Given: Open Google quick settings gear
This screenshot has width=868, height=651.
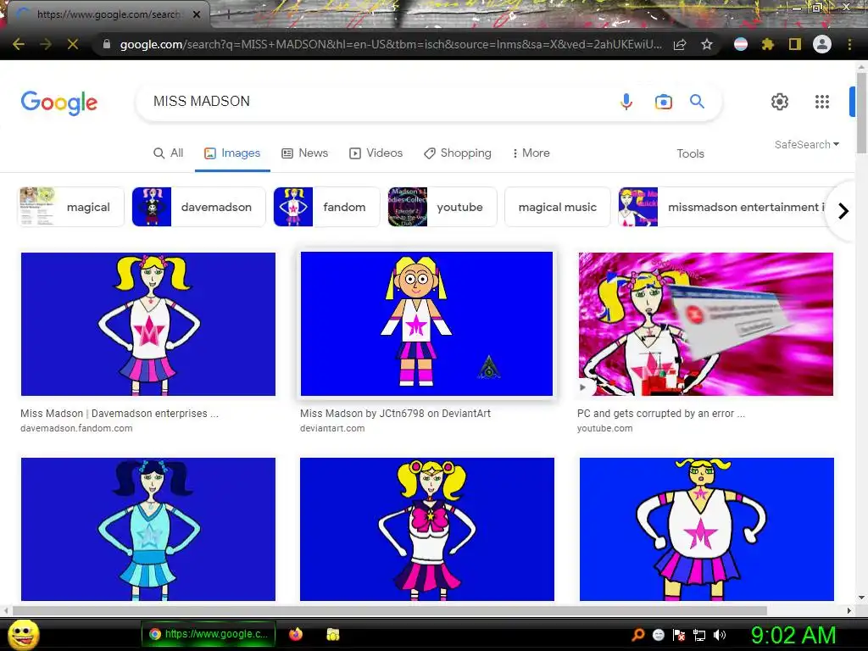Looking at the screenshot, I should (x=780, y=102).
